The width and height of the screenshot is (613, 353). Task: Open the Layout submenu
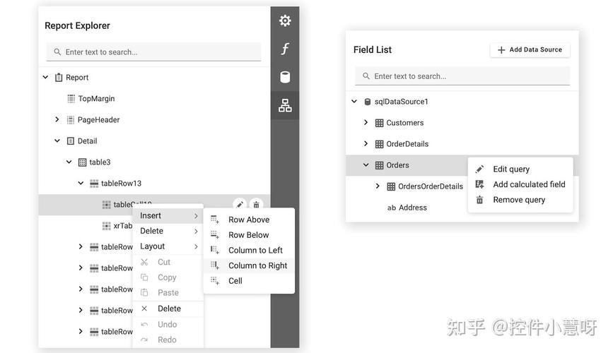point(168,246)
